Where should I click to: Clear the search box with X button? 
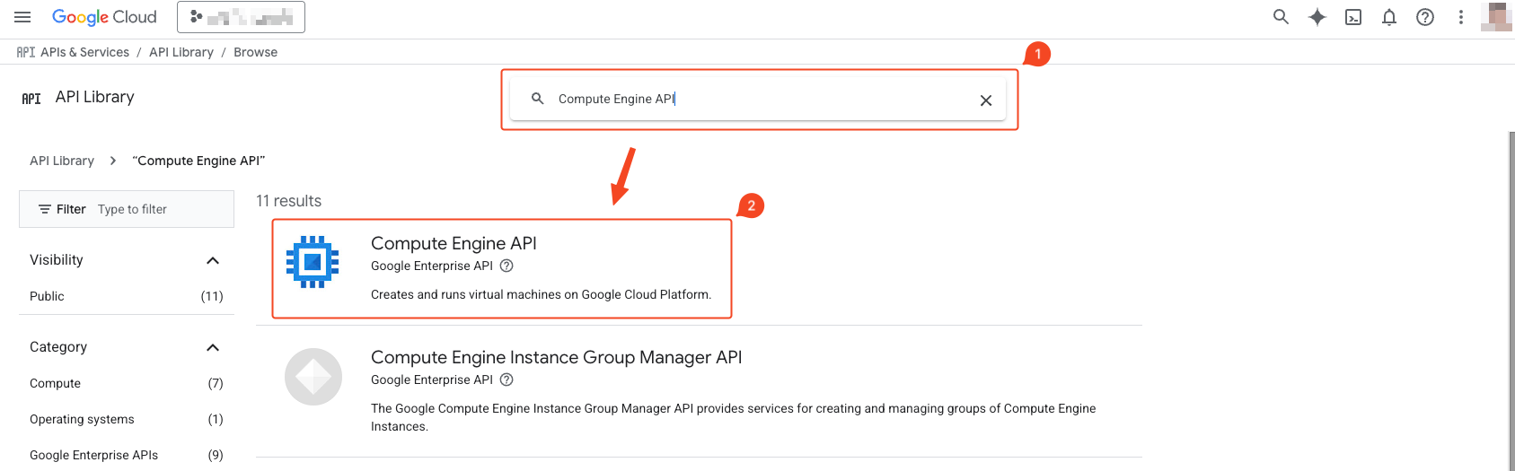pyautogui.click(x=986, y=100)
